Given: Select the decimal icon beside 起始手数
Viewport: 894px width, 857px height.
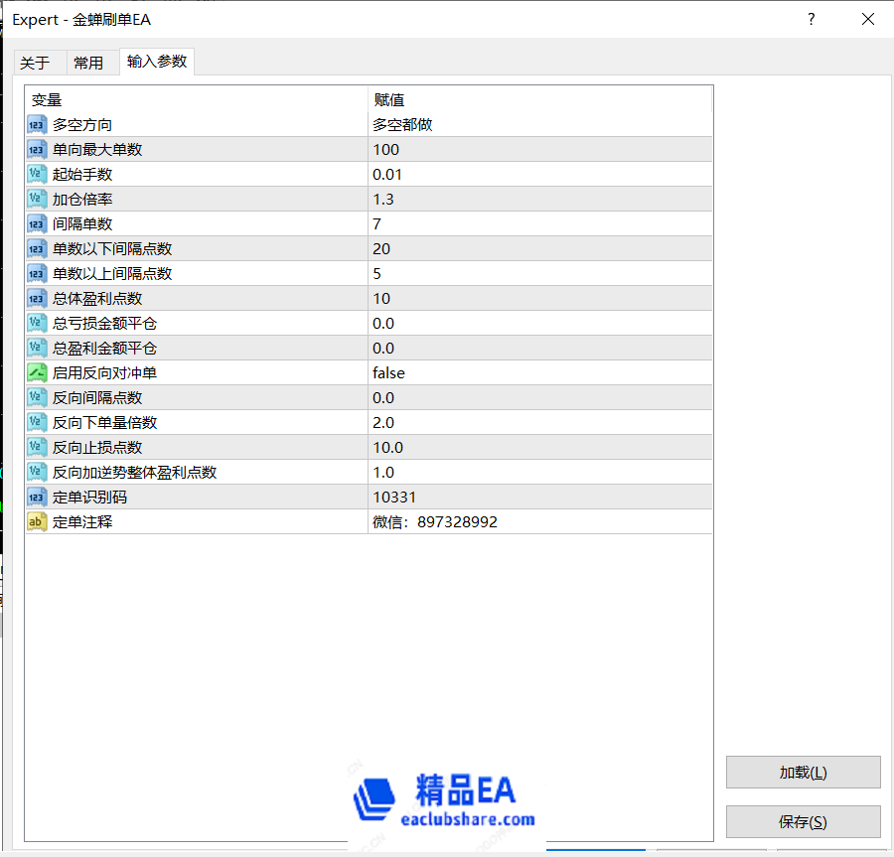Looking at the screenshot, I should 37,174.
